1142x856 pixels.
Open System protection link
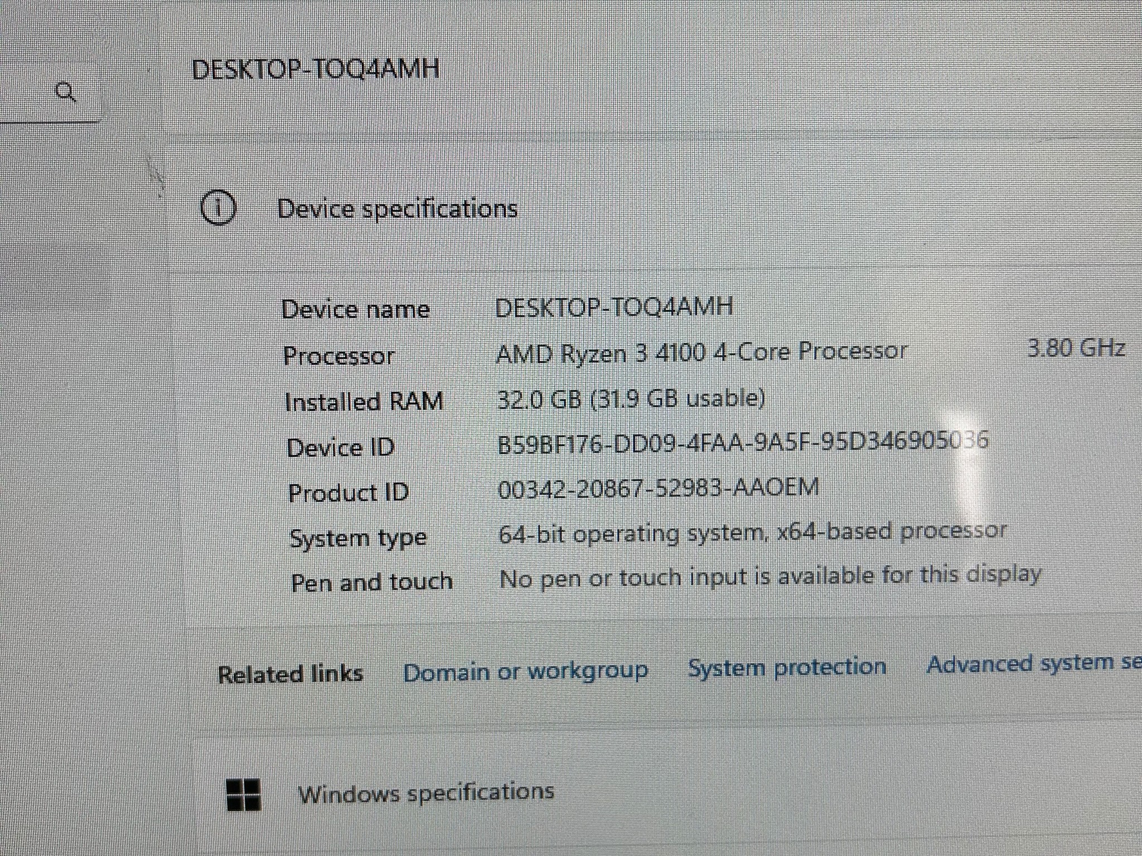(x=787, y=668)
